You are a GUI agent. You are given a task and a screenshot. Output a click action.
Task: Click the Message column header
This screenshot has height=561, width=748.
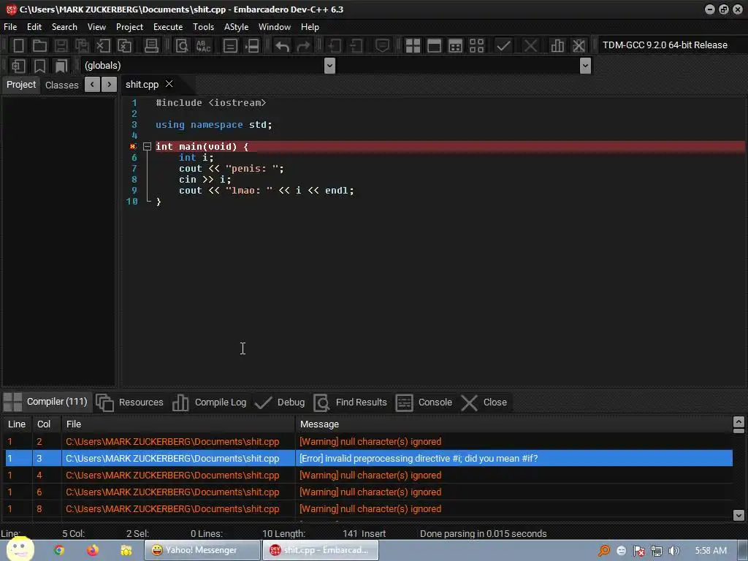coord(514,424)
